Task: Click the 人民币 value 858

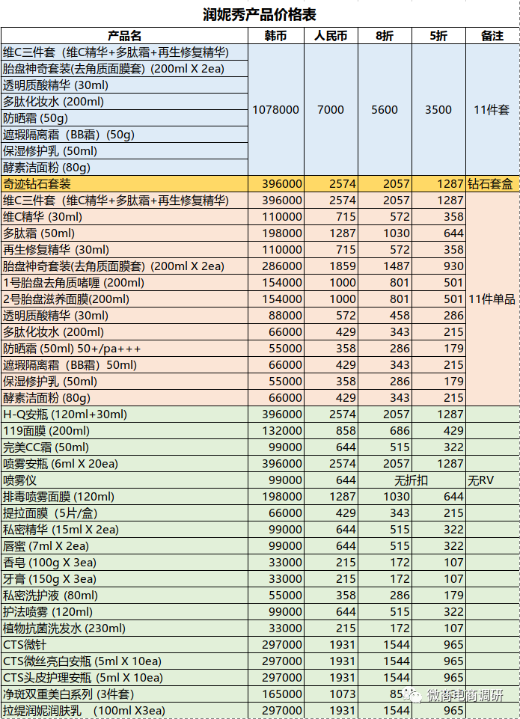Action: [331, 431]
